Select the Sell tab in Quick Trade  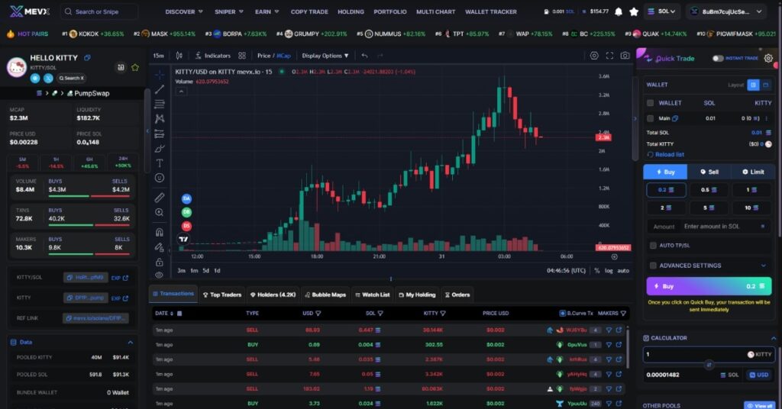(x=709, y=172)
